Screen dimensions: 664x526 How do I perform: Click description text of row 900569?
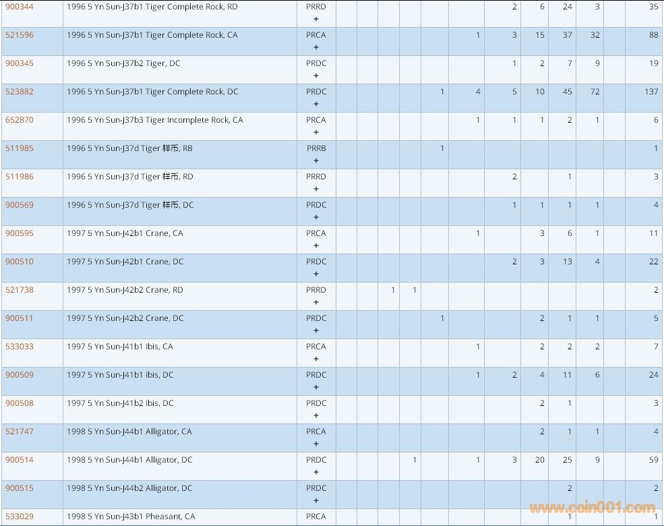click(x=130, y=205)
